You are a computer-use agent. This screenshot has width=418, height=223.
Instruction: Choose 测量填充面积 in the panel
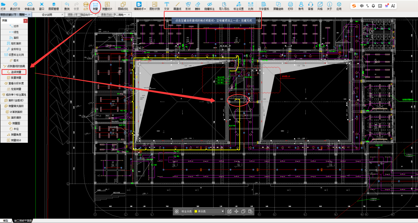14,106
